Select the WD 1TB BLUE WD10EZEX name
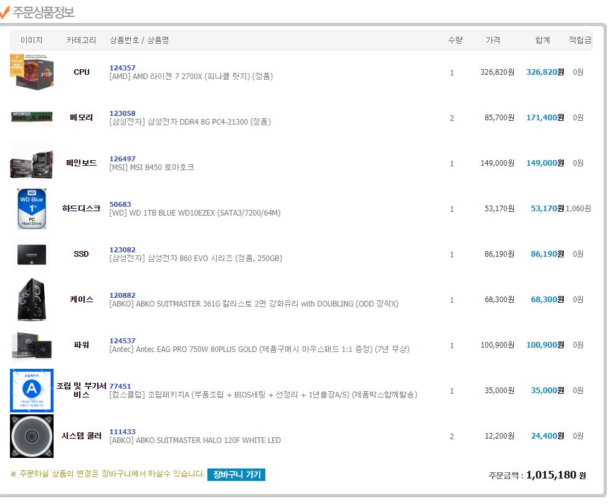 coord(195,213)
